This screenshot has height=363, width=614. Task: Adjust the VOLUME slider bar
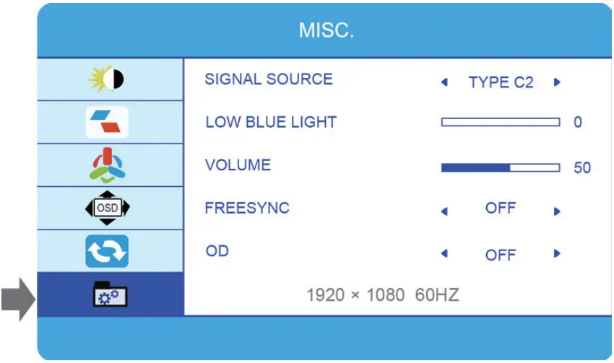501,167
